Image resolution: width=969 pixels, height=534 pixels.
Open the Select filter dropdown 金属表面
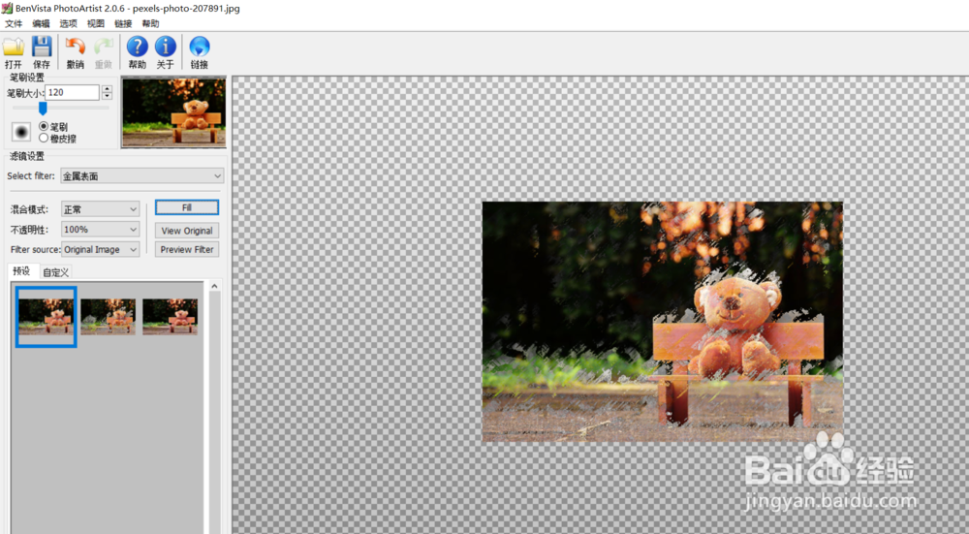pyautogui.click(x=142, y=176)
